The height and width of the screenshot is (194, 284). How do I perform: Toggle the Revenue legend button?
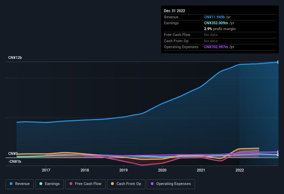tap(20, 184)
